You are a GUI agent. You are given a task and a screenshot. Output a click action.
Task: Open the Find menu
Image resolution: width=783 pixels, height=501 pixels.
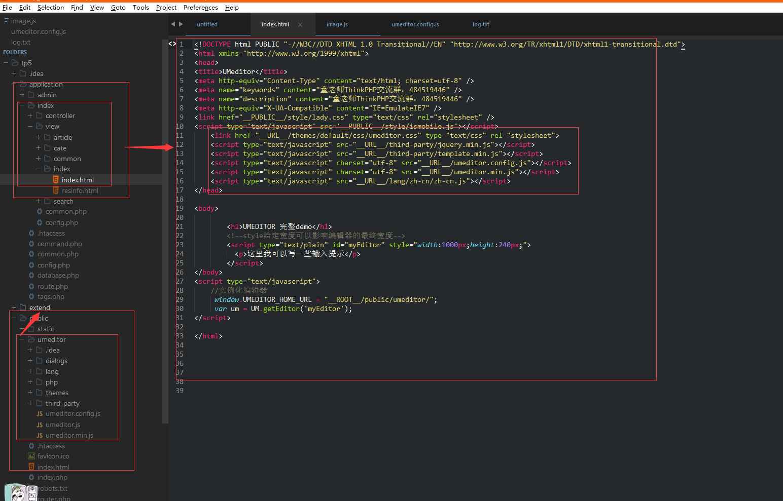coord(77,8)
